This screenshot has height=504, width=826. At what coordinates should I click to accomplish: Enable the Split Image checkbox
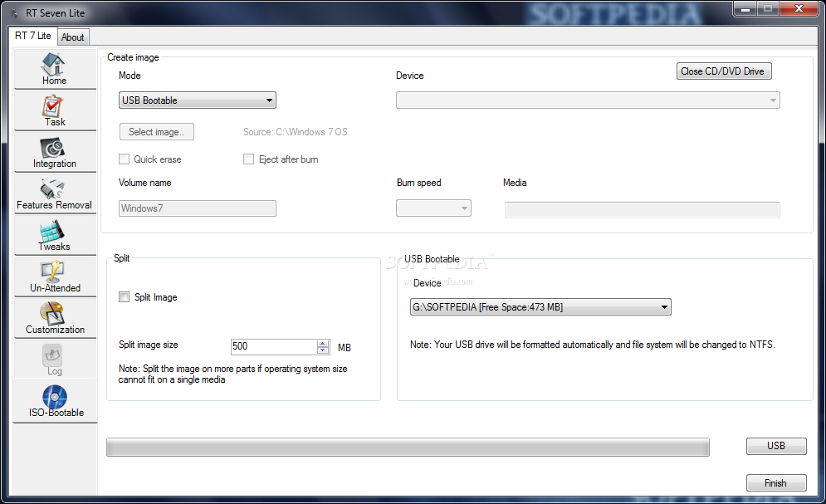pos(125,297)
